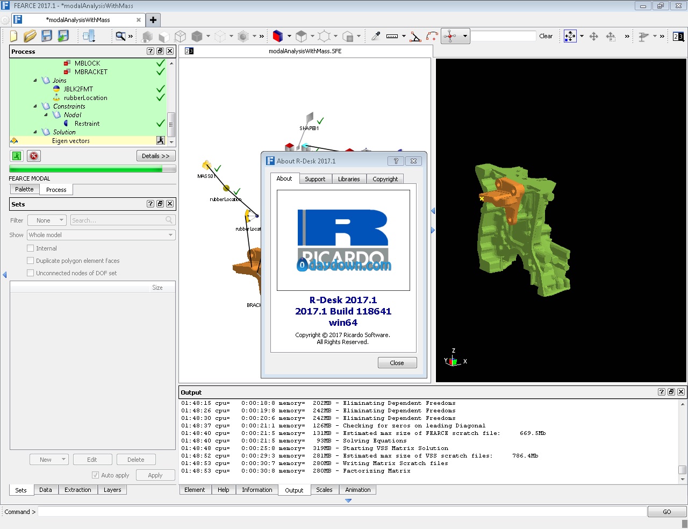
Task: Click the help icon in Process panel header
Action: coord(150,51)
